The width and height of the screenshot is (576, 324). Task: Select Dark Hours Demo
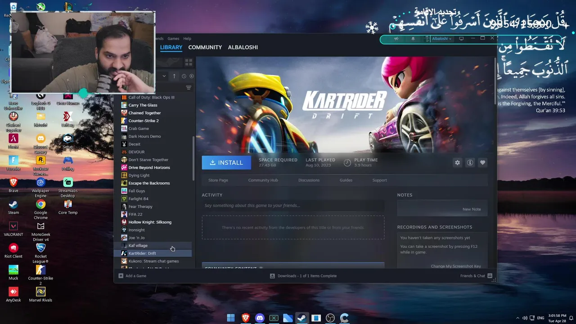coord(153,136)
